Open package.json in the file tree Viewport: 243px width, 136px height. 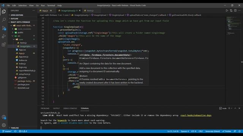tap(23, 85)
